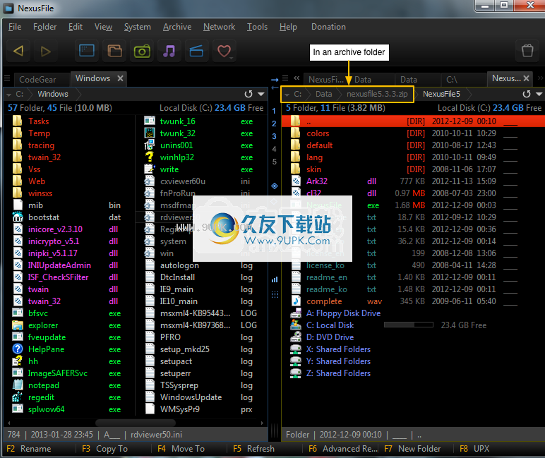Open the Archive menu
Image resolution: width=545 pixels, height=458 pixels.
pos(177,27)
